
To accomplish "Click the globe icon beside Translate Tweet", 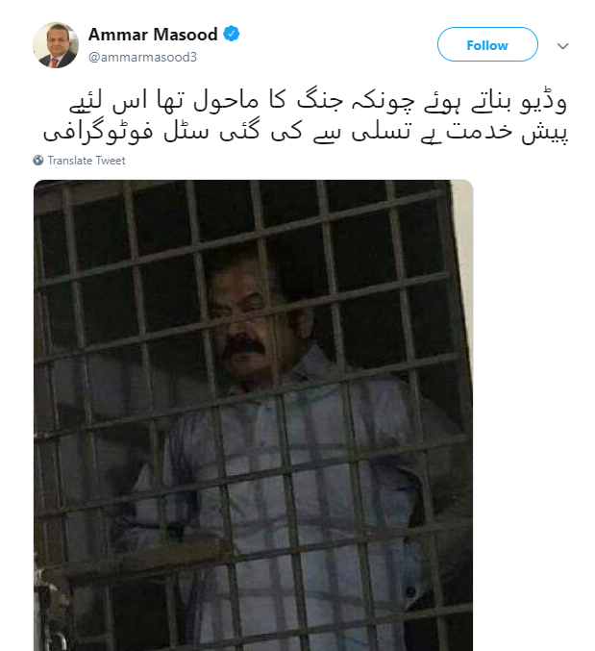I will tap(38, 161).
